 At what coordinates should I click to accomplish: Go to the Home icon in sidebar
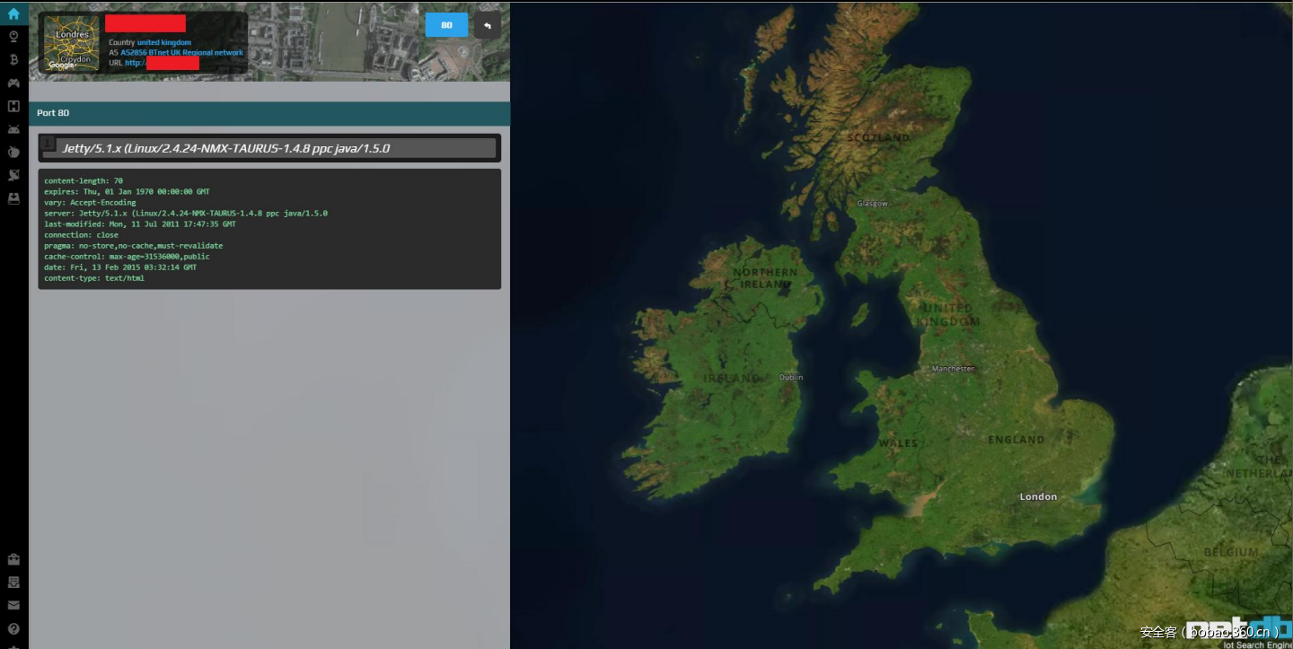click(x=13, y=13)
